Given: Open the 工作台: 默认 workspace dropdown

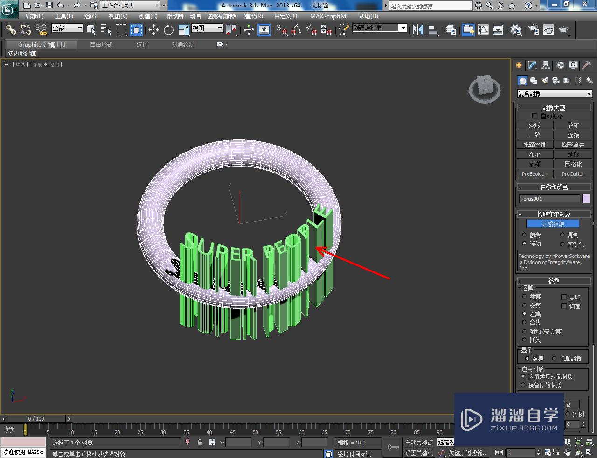Looking at the screenshot, I should (x=130, y=6).
